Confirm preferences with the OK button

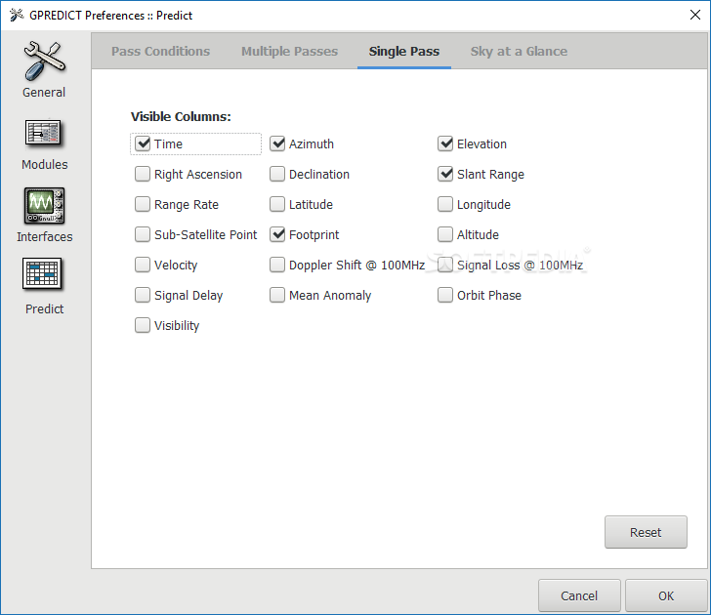point(666,595)
